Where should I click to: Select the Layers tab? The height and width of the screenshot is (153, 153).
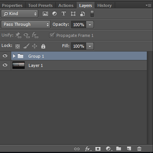click(86, 5)
